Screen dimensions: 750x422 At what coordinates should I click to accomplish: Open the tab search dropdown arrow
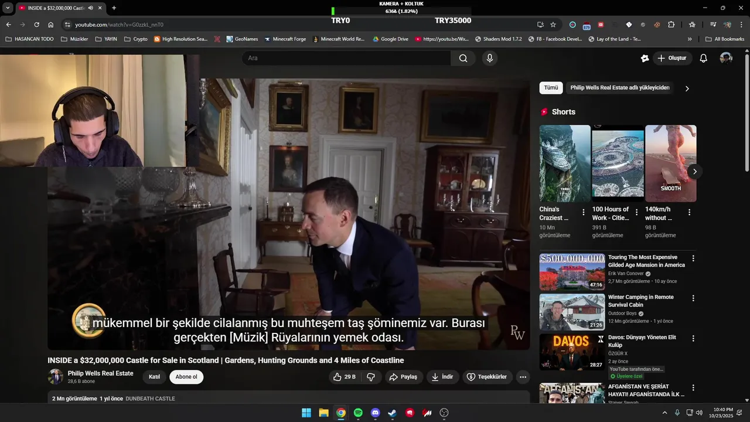[x=8, y=8]
